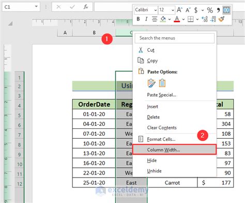Toggle italic formatting in mini toolbar
The width and height of the screenshot is (245, 203).
(146, 19)
